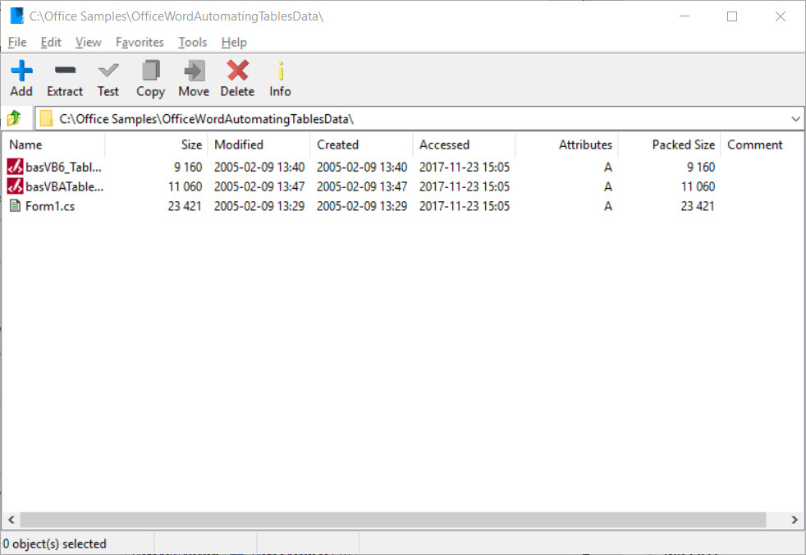Image resolution: width=806 pixels, height=555 pixels.
Task: Click the Extract minus icon
Action: coord(65,70)
